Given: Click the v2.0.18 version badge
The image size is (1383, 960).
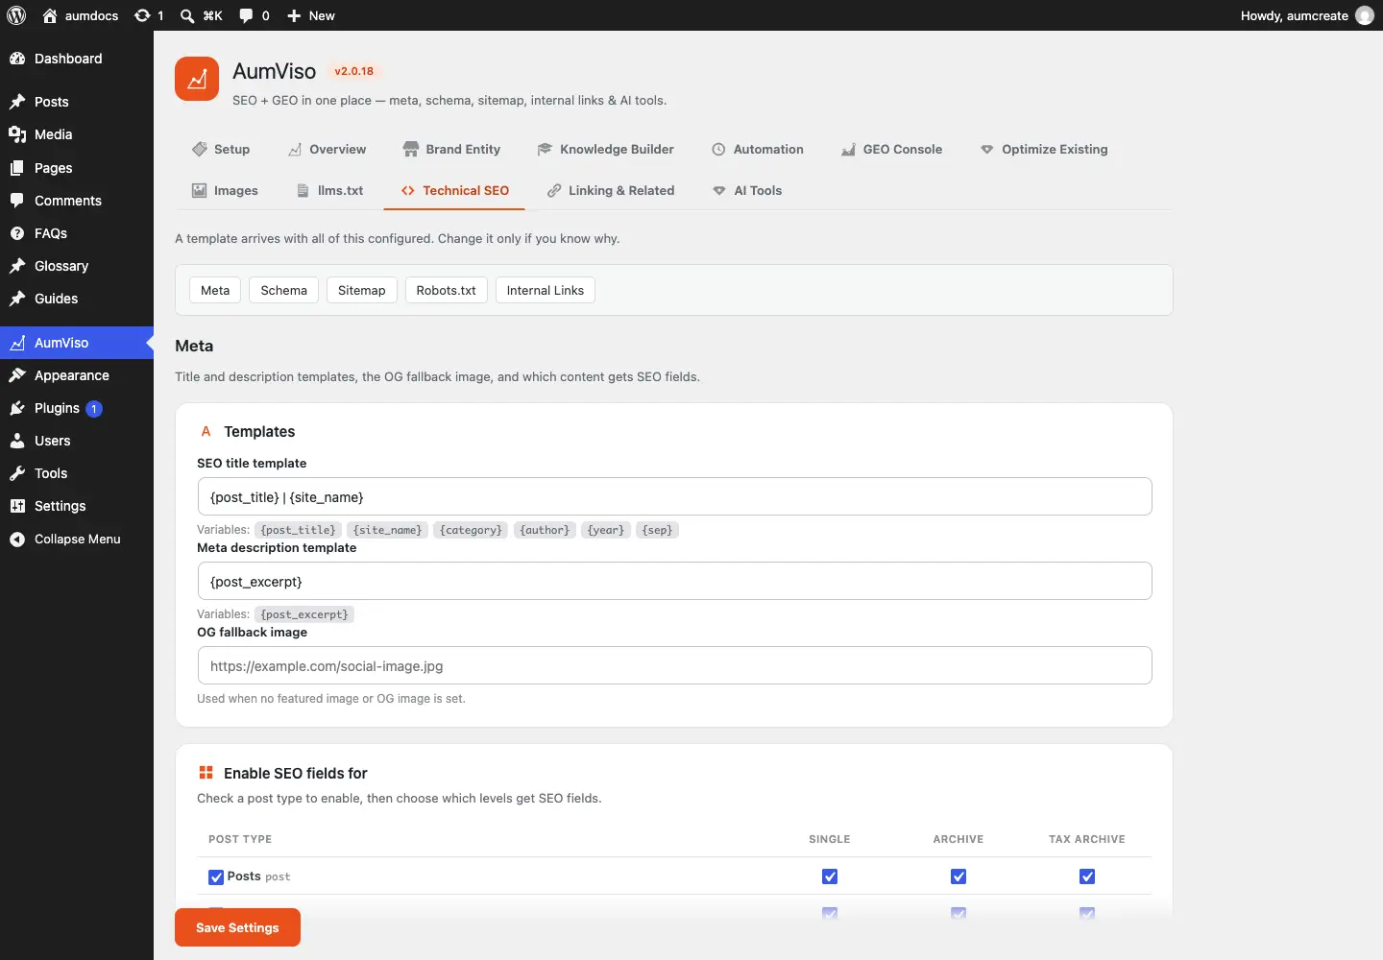Looking at the screenshot, I should 353,71.
